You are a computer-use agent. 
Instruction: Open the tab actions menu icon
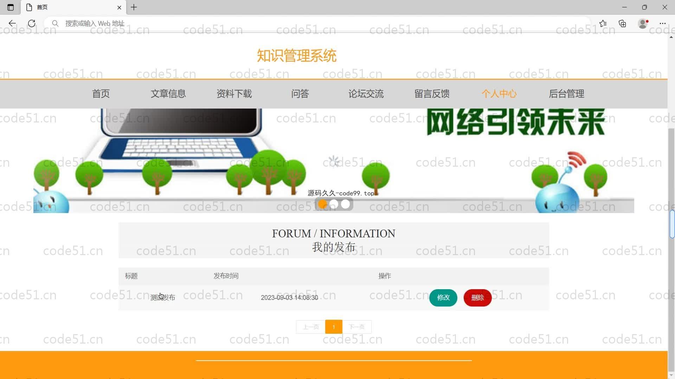tap(11, 7)
